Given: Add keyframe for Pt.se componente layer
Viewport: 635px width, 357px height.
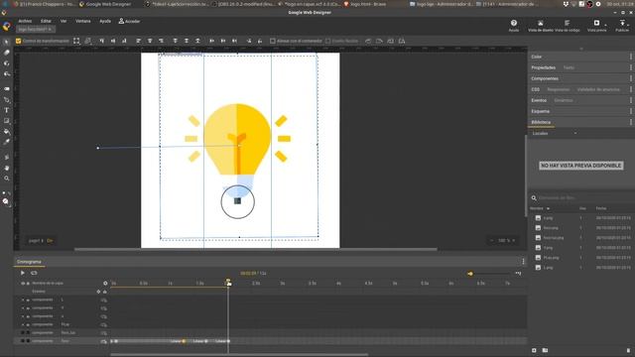Looking at the screenshot, I should coord(103,324).
